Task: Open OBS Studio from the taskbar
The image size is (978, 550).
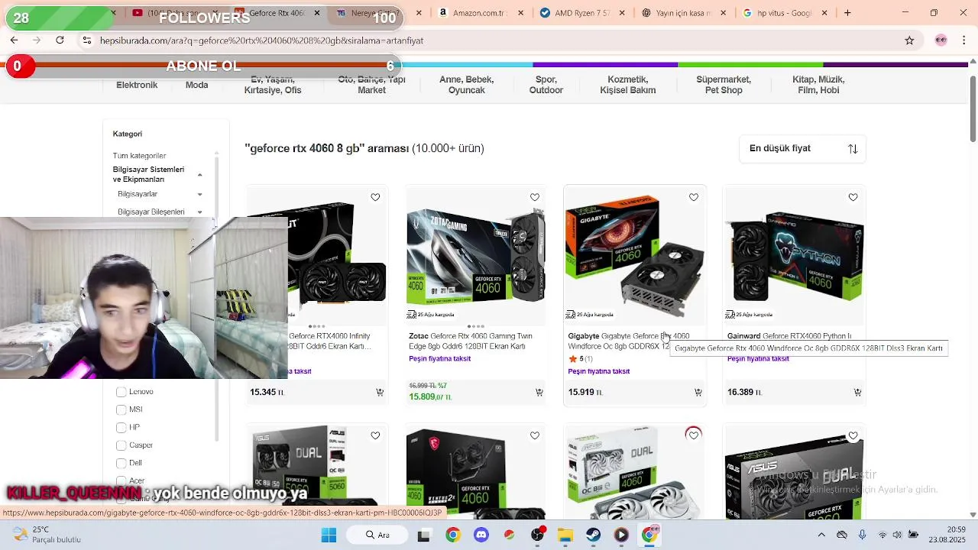Action: [538, 535]
